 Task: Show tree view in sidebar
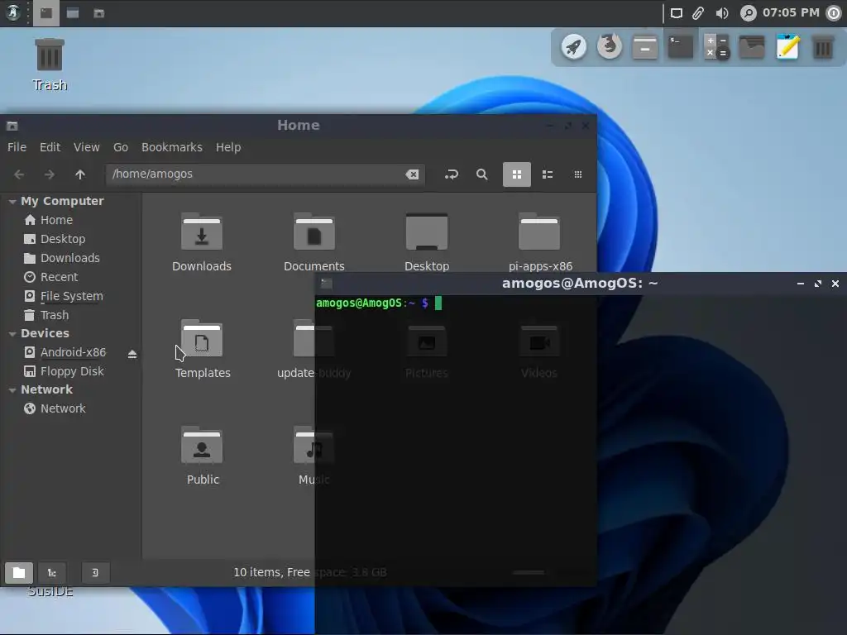[52, 573]
